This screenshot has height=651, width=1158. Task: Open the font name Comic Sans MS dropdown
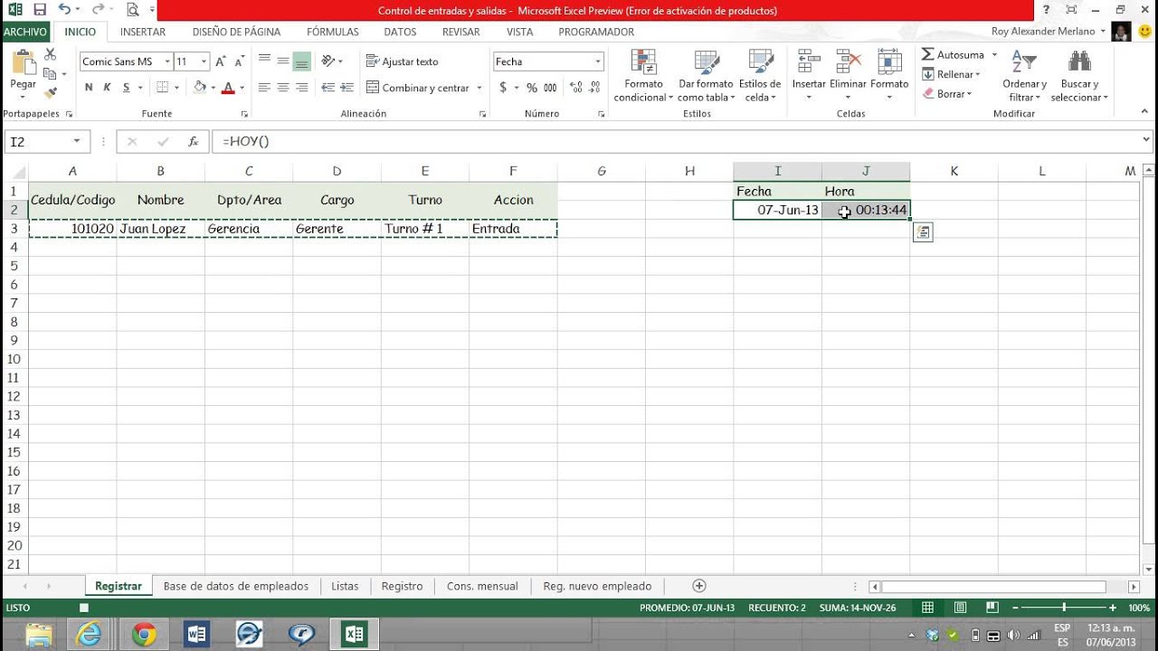coord(167,61)
